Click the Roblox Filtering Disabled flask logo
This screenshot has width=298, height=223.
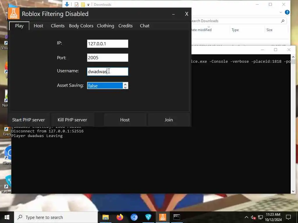point(14,13)
